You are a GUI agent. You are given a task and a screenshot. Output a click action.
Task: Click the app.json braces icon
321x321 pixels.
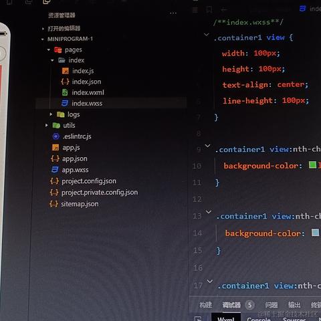(55, 158)
